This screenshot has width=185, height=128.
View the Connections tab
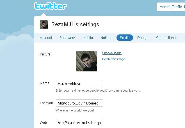tap(166, 38)
